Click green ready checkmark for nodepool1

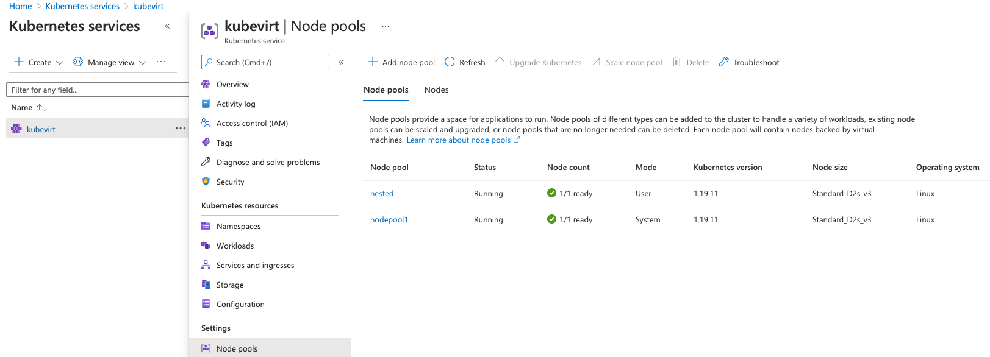tap(551, 219)
